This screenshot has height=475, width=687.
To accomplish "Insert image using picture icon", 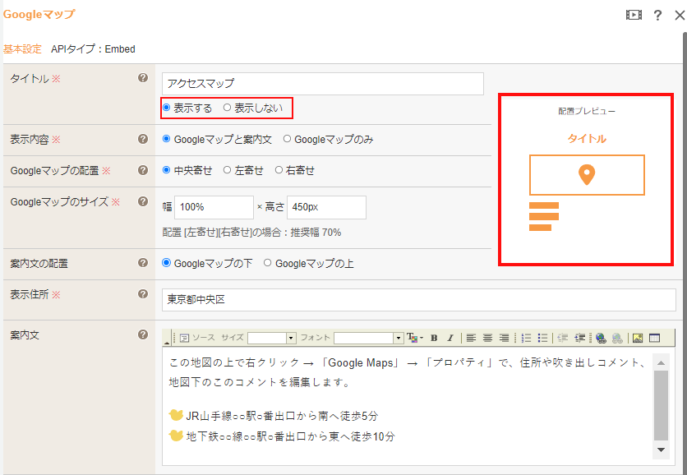I will 638,338.
